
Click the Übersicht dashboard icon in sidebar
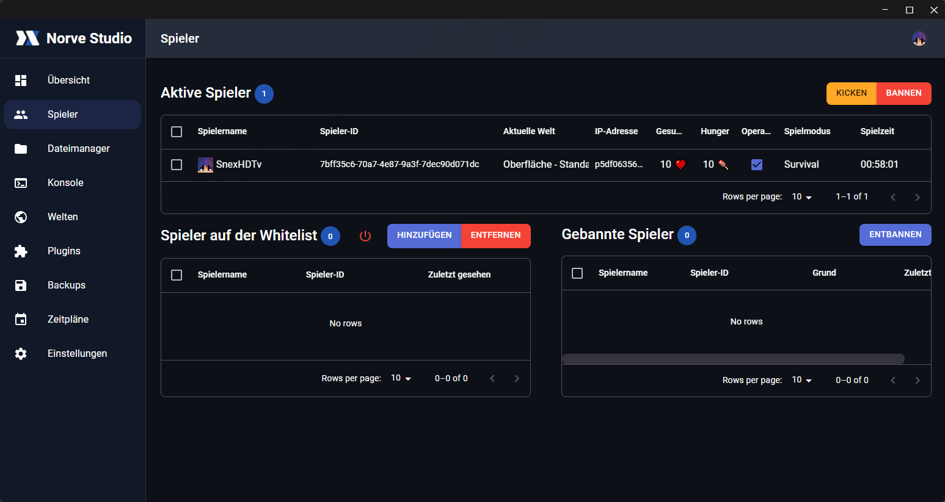pyautogui.click(x=21, y=81)
